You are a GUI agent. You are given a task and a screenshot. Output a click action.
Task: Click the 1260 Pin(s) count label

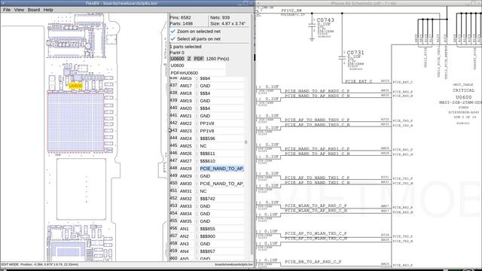click(218, 59)
